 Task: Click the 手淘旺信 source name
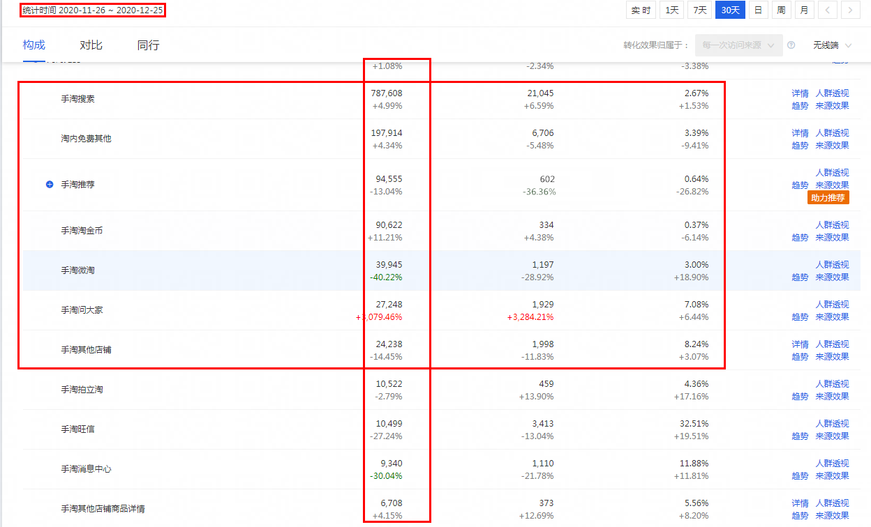[77, 429]
